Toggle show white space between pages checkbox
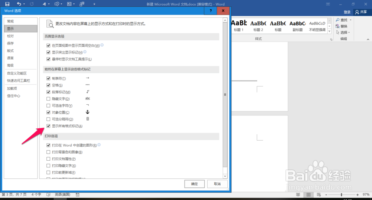372x200 pixels. pyautogui.click(x=48, y=45)
